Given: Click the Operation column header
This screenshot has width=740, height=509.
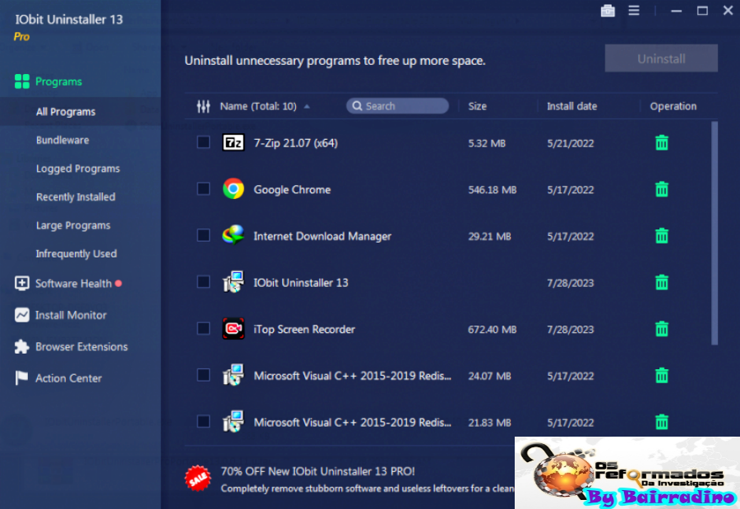Looking at the screenshot, I should click(x=673, y=106).
